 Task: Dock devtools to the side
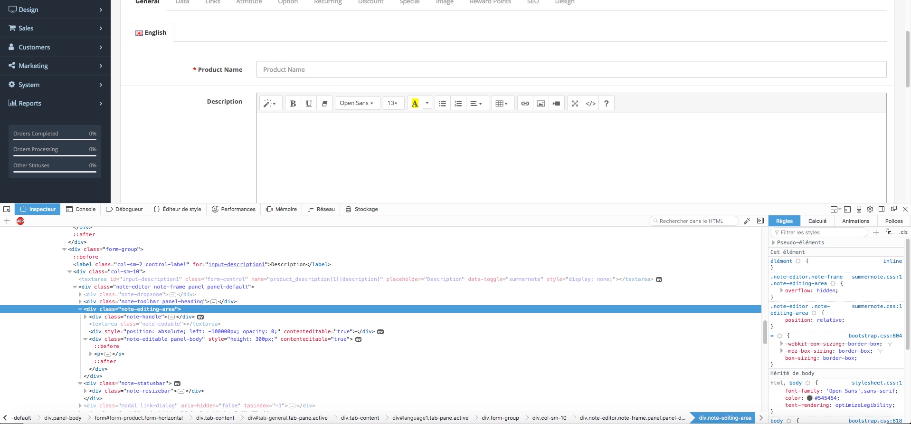point(882,209)
